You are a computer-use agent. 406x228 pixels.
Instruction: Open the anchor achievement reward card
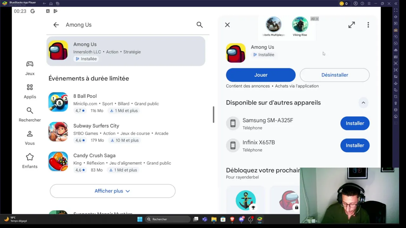[246, 200]
